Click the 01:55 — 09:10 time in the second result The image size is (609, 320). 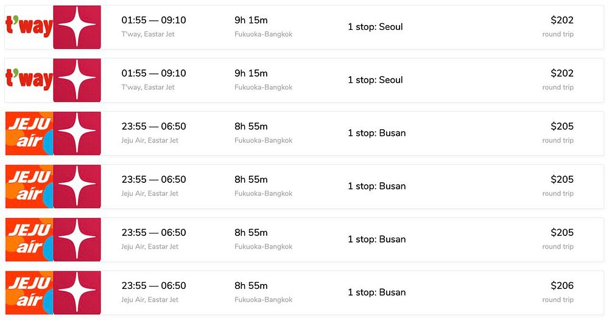tap(153, 73)
